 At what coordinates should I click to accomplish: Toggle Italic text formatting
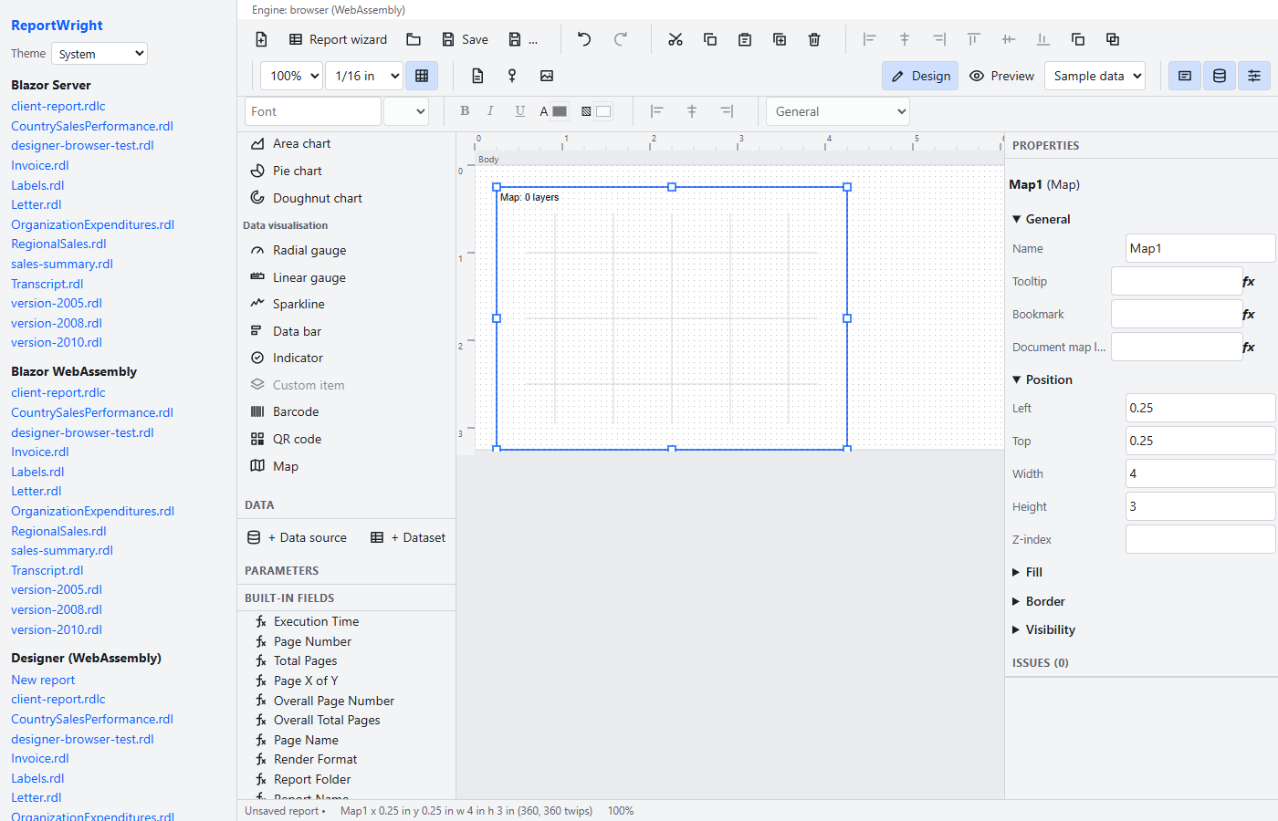click(x=490, y=111)
